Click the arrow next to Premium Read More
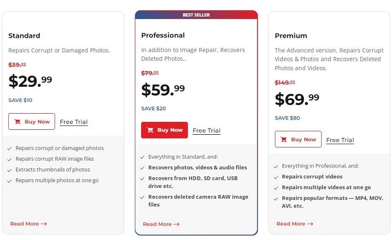Screen dimensions: 392x240 (x=310, y=224)
